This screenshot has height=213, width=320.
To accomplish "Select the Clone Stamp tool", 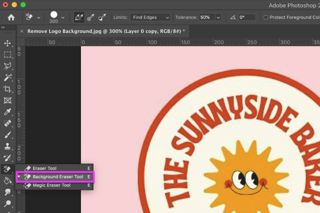I will [7, 146].
